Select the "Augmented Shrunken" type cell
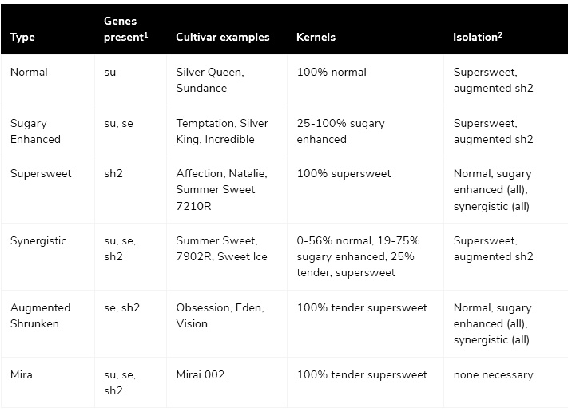Viewport: 568px width, 412px height. coord(41,315)
